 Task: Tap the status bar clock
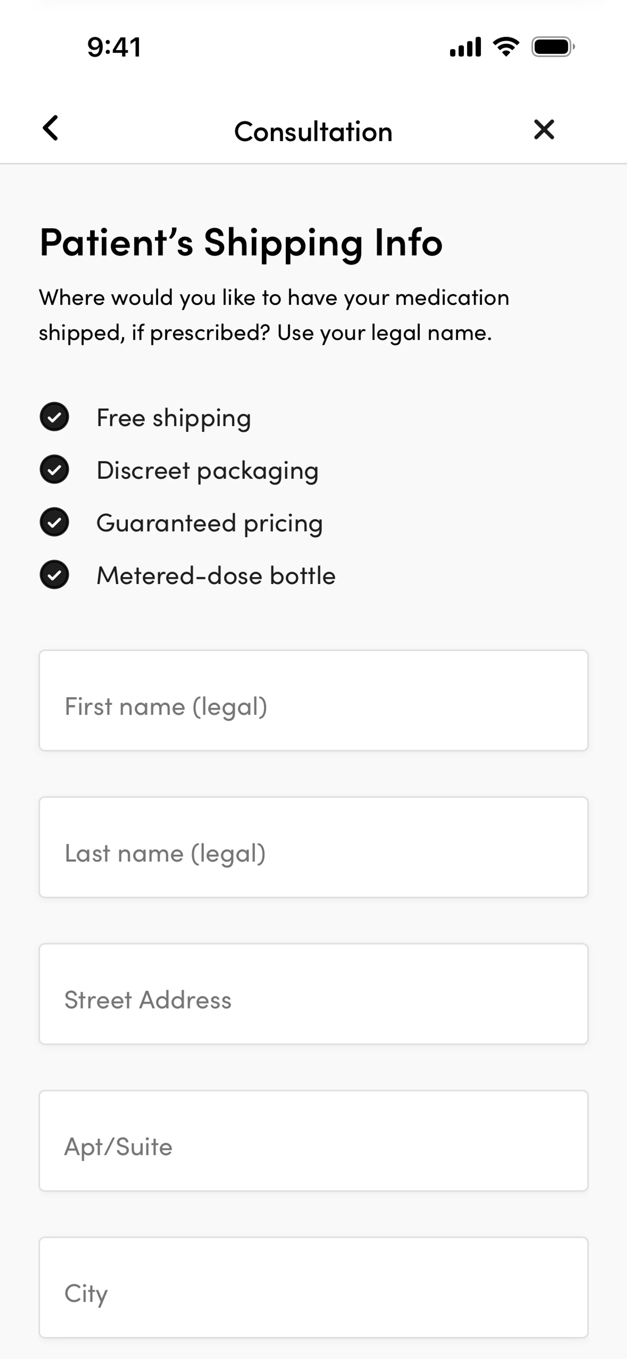[114, 47]
